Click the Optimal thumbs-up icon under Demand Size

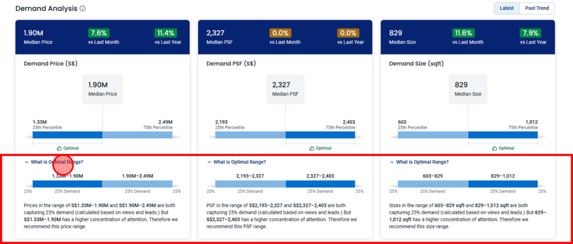coord(495,149)
